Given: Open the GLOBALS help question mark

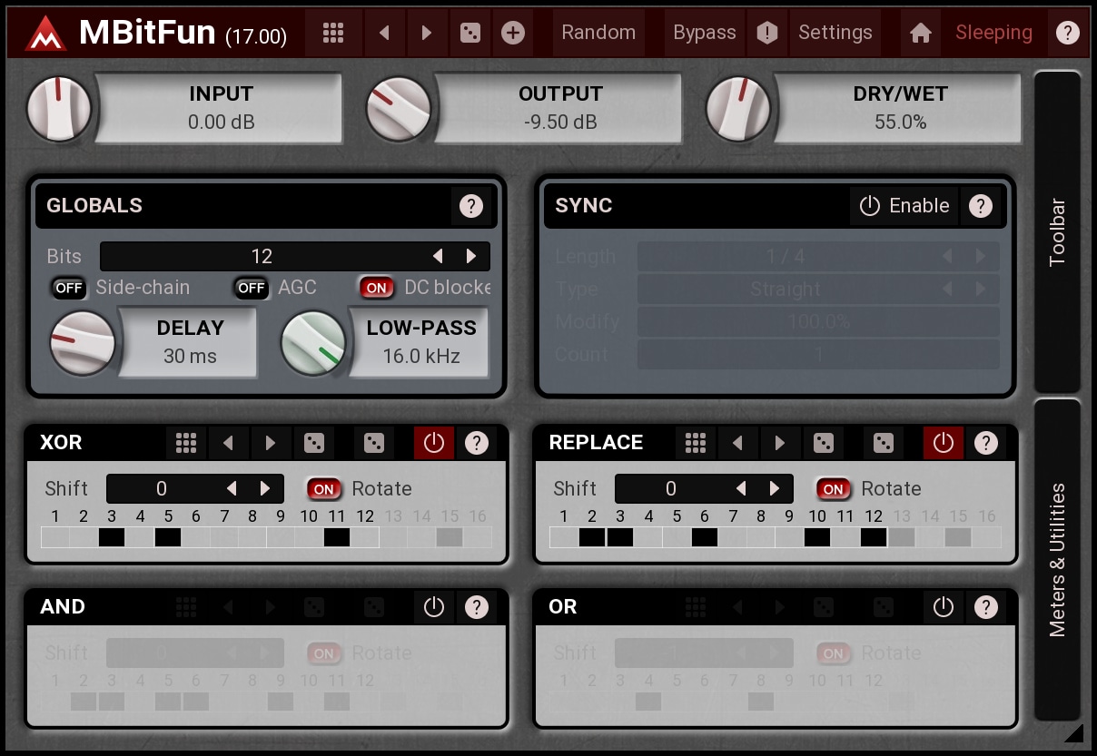Looking at the screenshot, I should coord(470,206).
